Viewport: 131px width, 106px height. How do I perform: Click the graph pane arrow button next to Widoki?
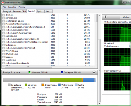pyautogui.click(x=106, y=17)
